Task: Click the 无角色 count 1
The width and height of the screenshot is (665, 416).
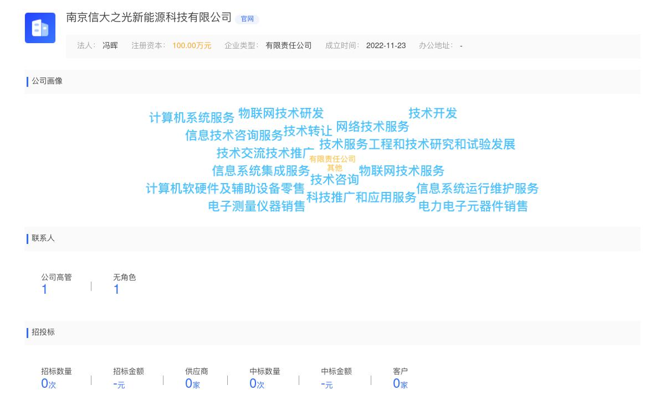Action: click(x=116, y=290)
